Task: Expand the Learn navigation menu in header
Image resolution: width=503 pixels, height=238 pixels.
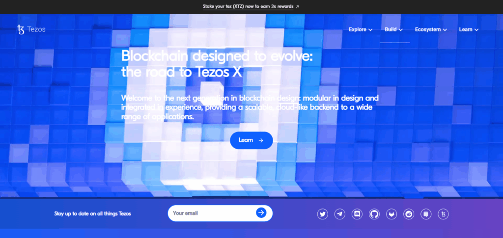Action: 469,29
